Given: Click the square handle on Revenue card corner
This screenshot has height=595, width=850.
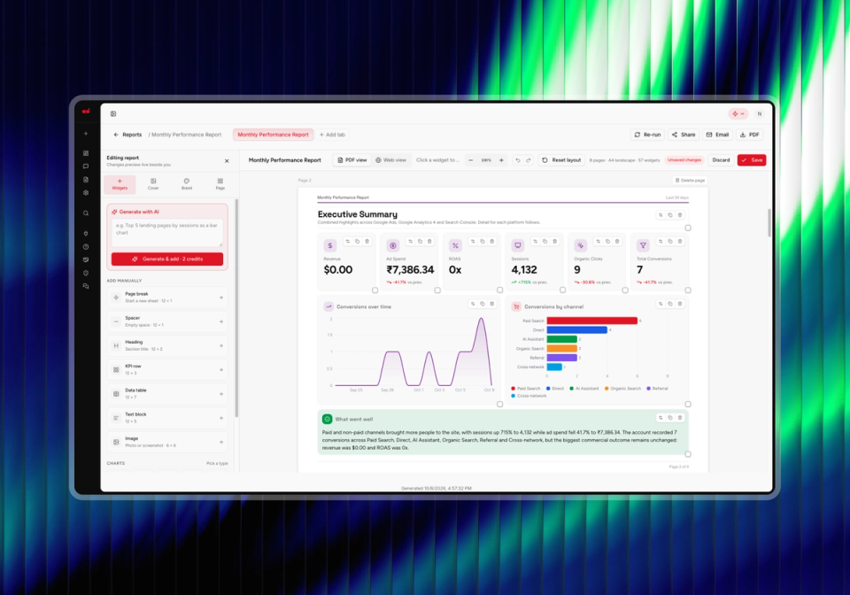Looking at the screenshot, I should click(x=375, y=290).
